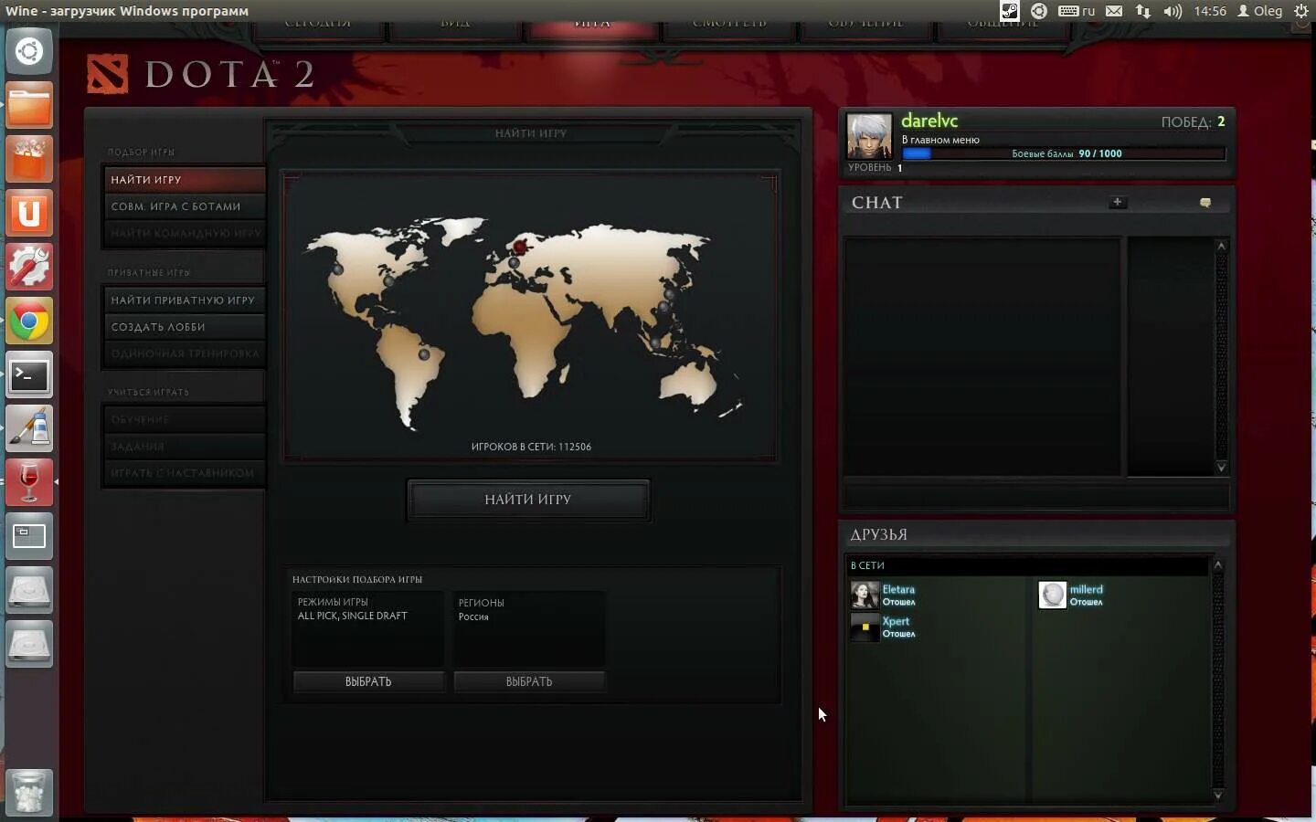Image resolution: width=1316 pixels, height=822 pixels.
Task: Click the Wine glass launcher icon
Action: tap(29, 482)
